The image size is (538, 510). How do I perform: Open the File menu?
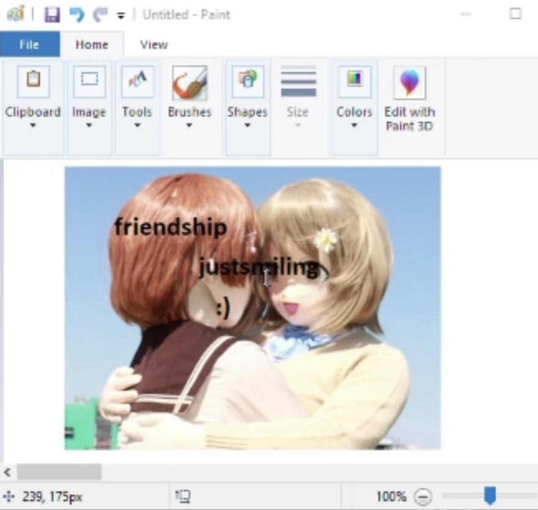point(29,44)
